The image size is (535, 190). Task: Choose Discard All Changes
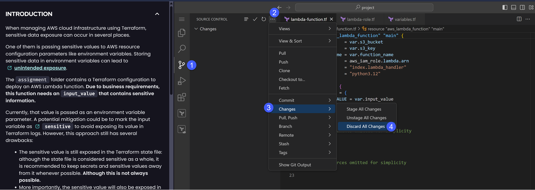click(x=366, y=126)
